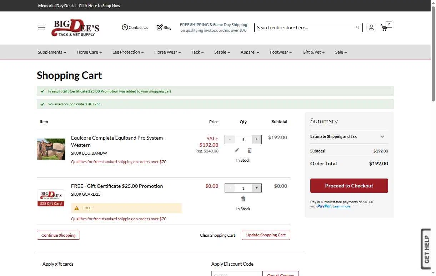Expand the Sale menu
Image resolution: width=436 pixels, height=276 pixels.
[x=341, y=52]
